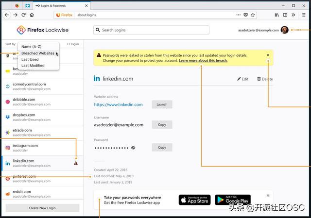
Task: Launch the linkedin.com website
Action: coord(162,104)
